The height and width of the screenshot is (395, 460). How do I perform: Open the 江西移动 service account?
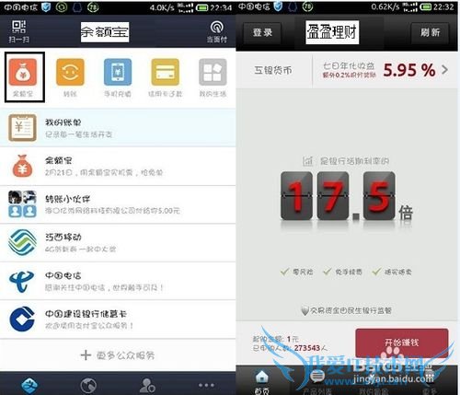(118, 243)
